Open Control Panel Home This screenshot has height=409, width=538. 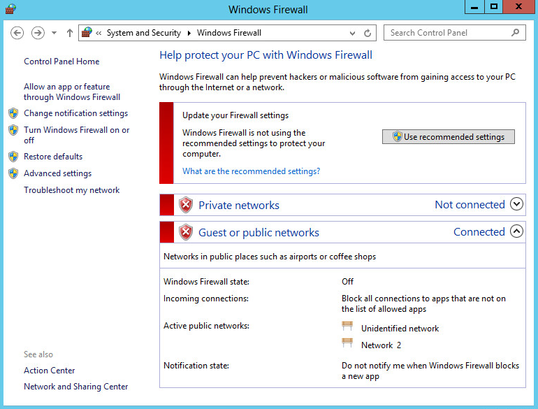point(61,62)
